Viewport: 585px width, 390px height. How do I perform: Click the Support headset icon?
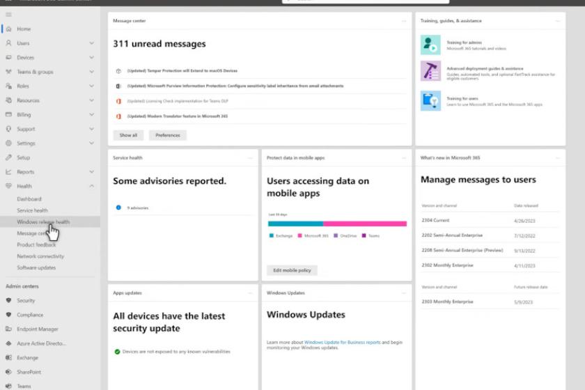[8, 129]
